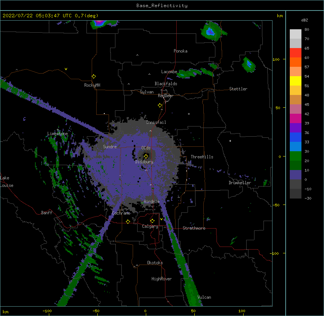Pick the magenta swatch in the dBZ legend
Image resolution: width=324 pixels, height=316 pixels.
(295, 118)
